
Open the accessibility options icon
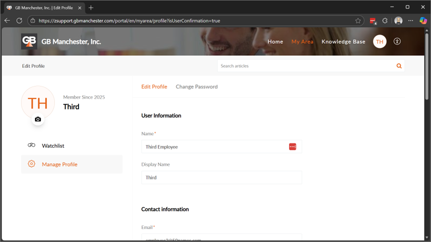tap(397, 42)
